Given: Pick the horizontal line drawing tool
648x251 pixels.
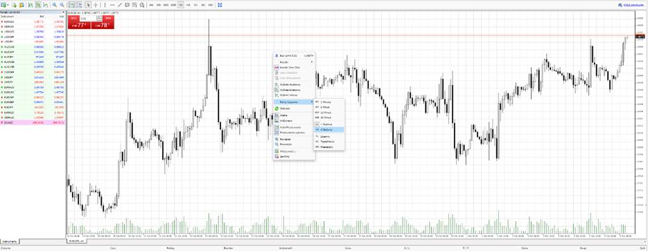Looking at the screenshot, I should click(112, 5).
